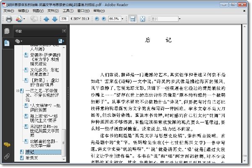Select bookmark 爱德华·萨伊德的《东方学》

click(x=45, y=59)
